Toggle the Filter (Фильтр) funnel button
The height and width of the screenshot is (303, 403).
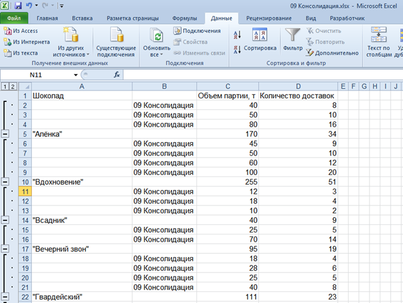click(x=293, y=40)
